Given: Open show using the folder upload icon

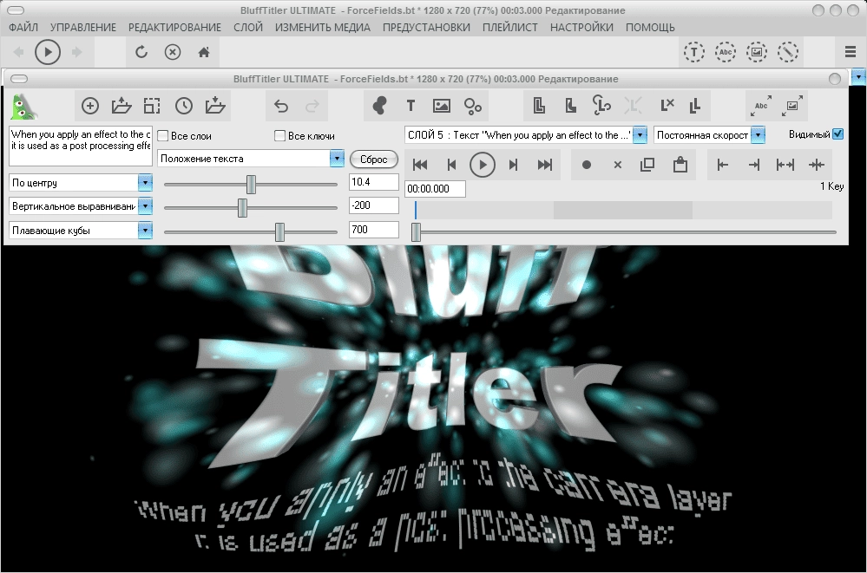Looking at the screenshot, I should [122, 106].
